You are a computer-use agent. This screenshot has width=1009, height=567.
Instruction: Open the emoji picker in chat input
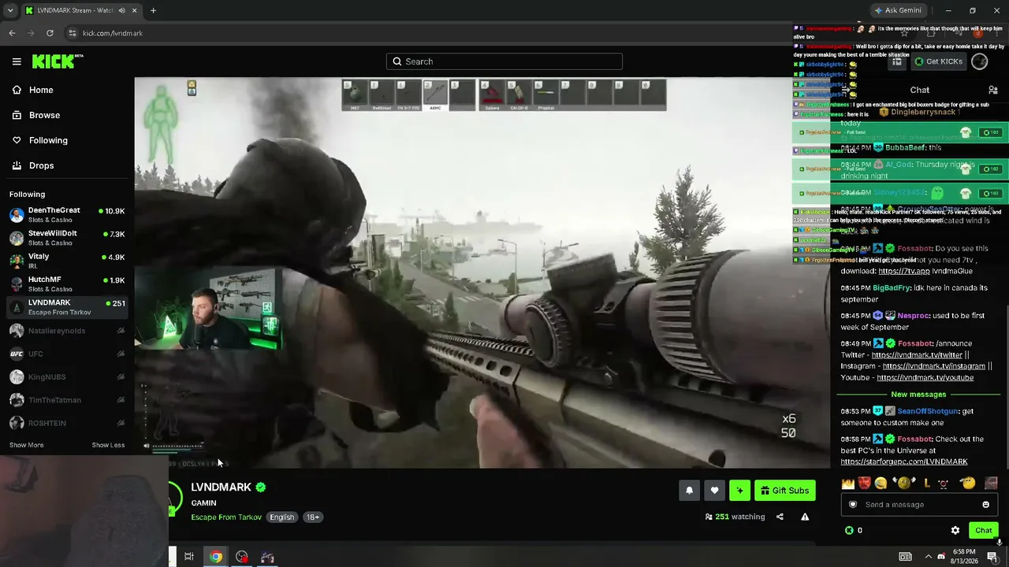[985, 505]
